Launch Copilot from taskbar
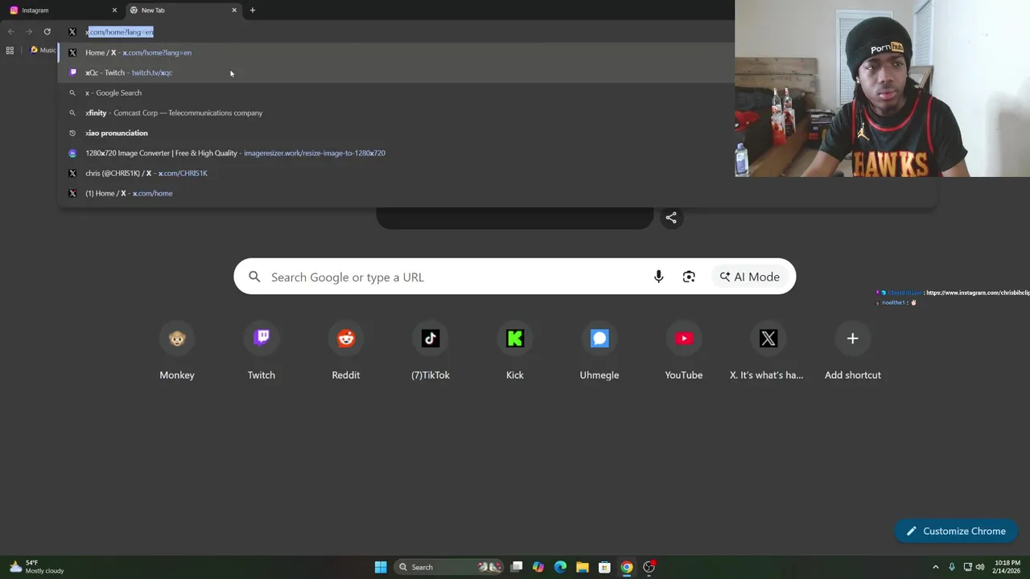1030x579 pixels. (x=538, y=567)
